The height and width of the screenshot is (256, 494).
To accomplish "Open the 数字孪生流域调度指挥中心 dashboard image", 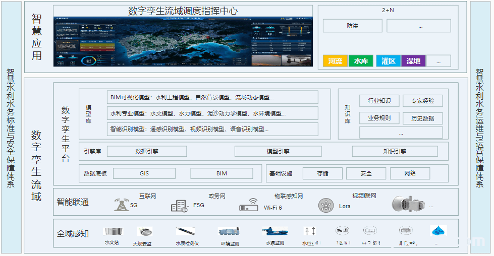I will pos(183,41).
